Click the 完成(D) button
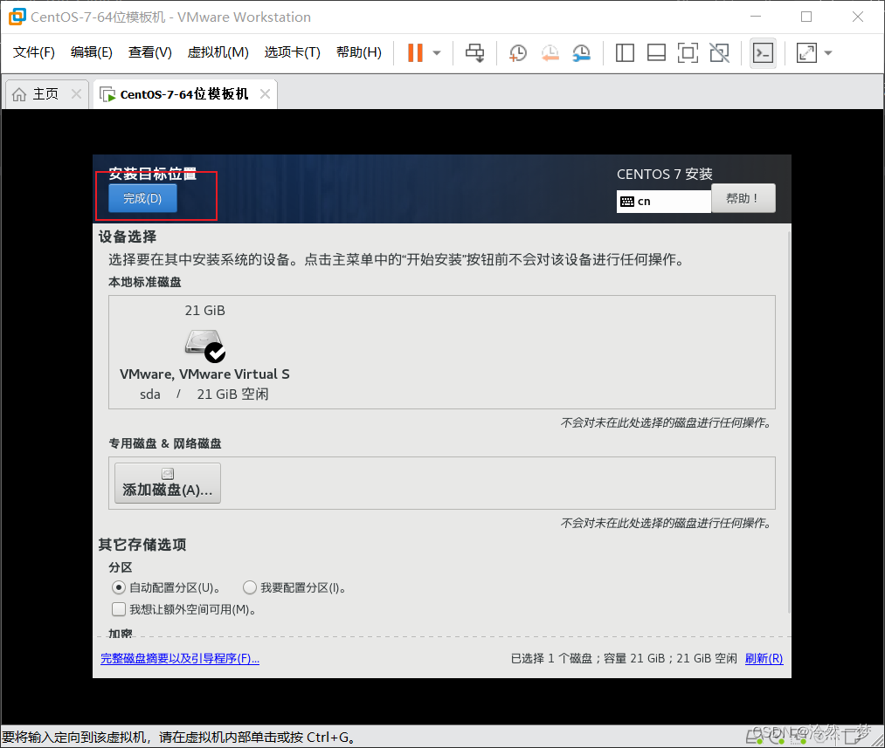The height and width of the screenshot is (748, 885). tap(142, 198)
